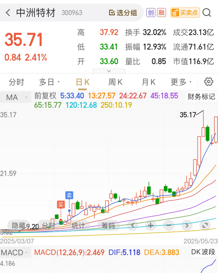Tap the 卖 sell marker on chart
This screenshot has height=273, width=218.
[x=69, y=195]
